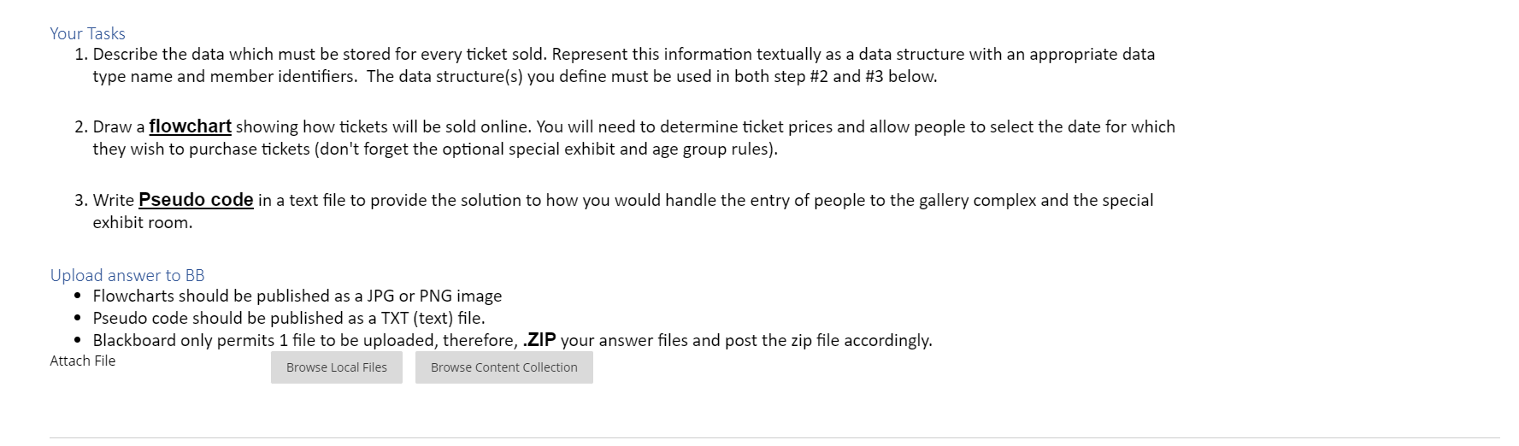Screen dimensions: 1519x446
Task: Click the horizontal divider line at bottom
Action: pos(774,438)
